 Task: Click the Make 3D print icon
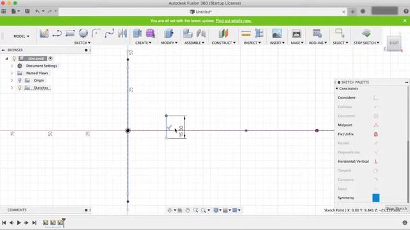click(296, 33)
